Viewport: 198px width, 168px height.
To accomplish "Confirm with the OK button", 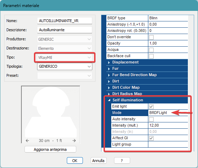I will (x=75, y=161).
